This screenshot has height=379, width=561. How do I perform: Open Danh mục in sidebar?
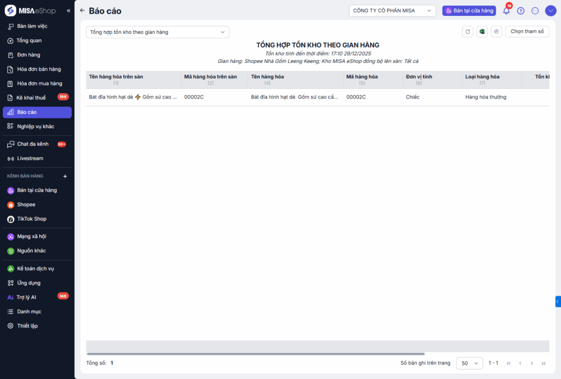(37, 312)
